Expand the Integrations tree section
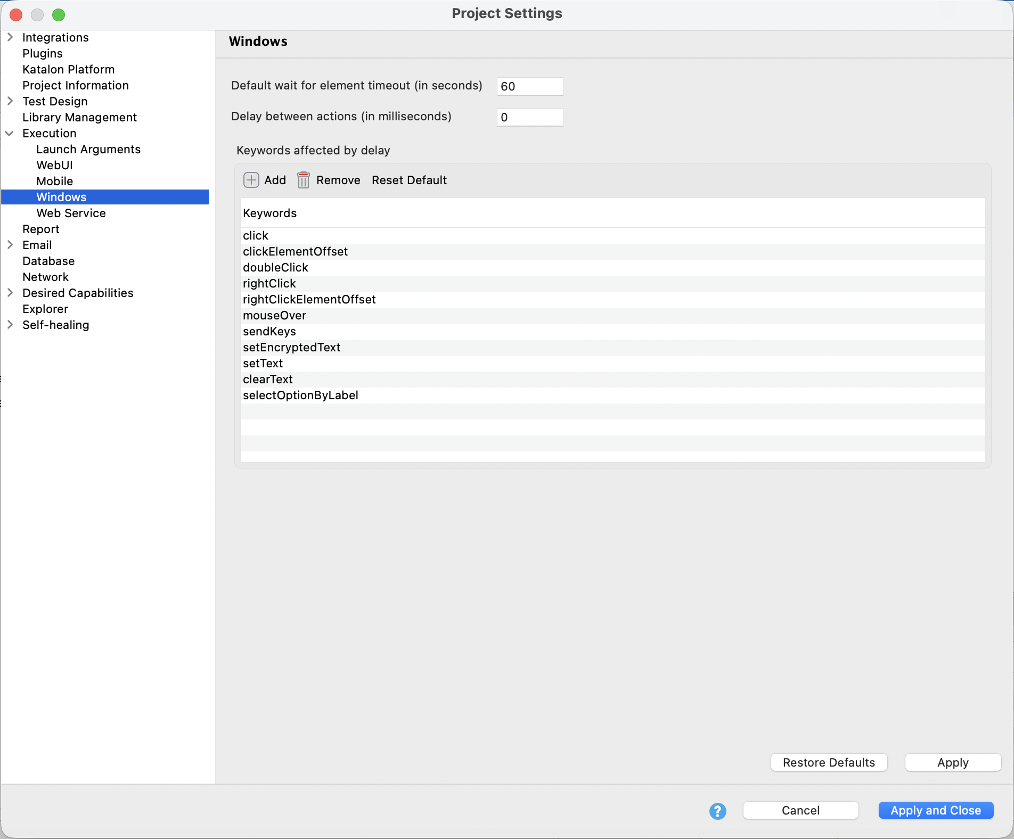This screenshot has width=1014, height=839. tap(10, 37)
